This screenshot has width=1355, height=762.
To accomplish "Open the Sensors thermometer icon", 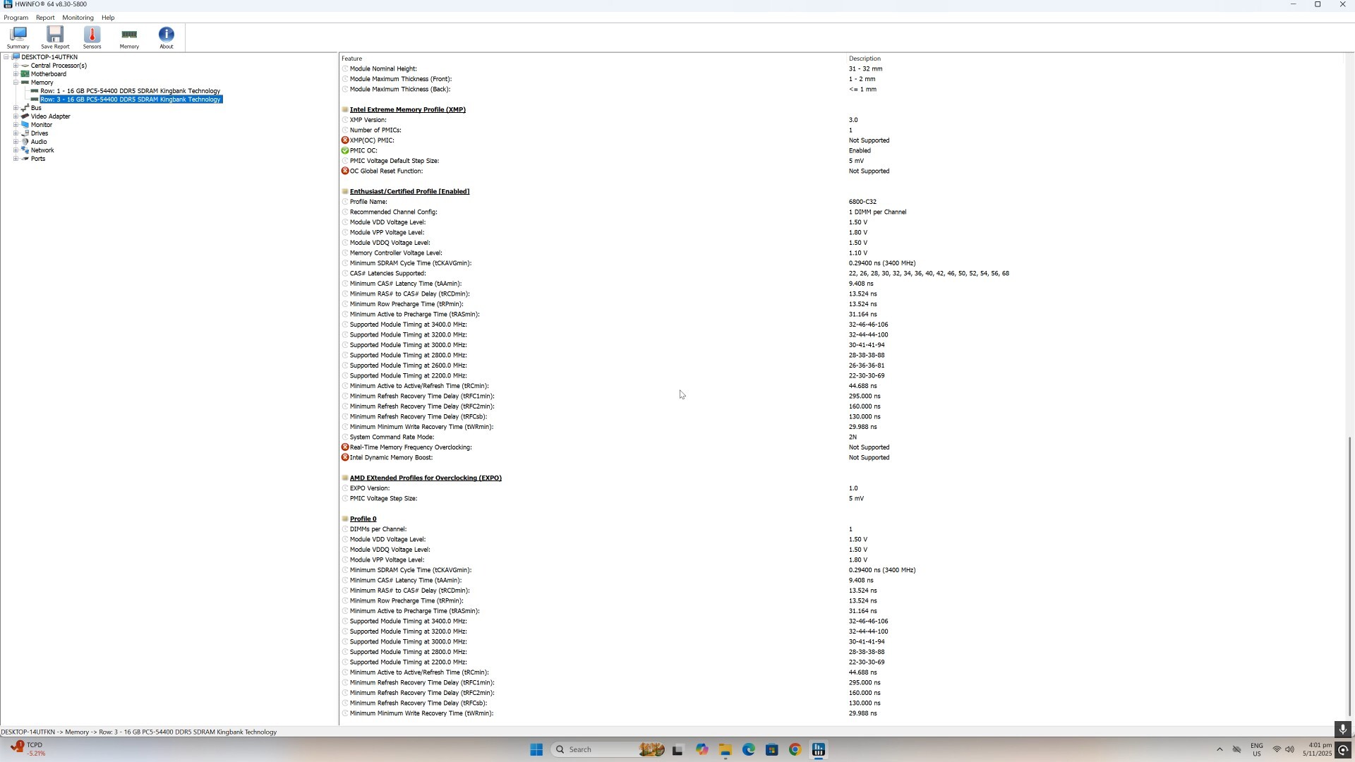I will 92,37.
